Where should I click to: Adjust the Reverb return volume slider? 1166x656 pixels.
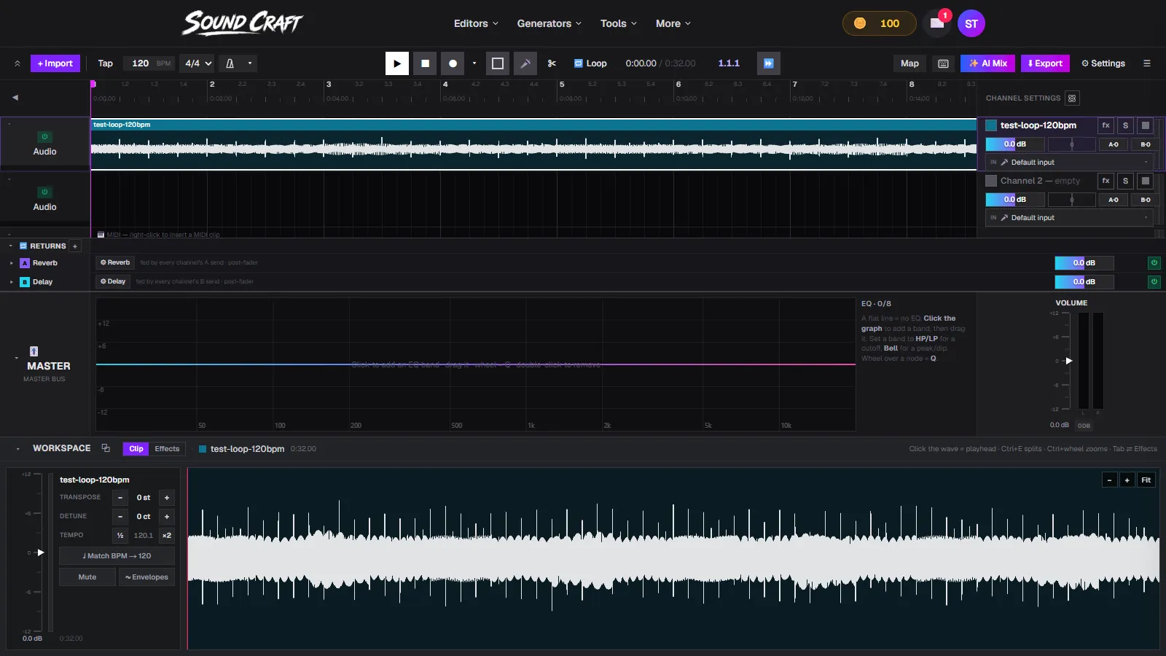tap(1084, 262)
